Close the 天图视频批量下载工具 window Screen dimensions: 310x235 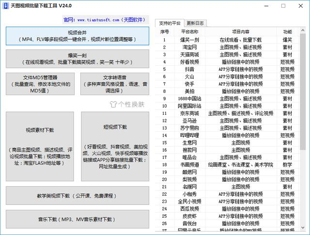300,6
